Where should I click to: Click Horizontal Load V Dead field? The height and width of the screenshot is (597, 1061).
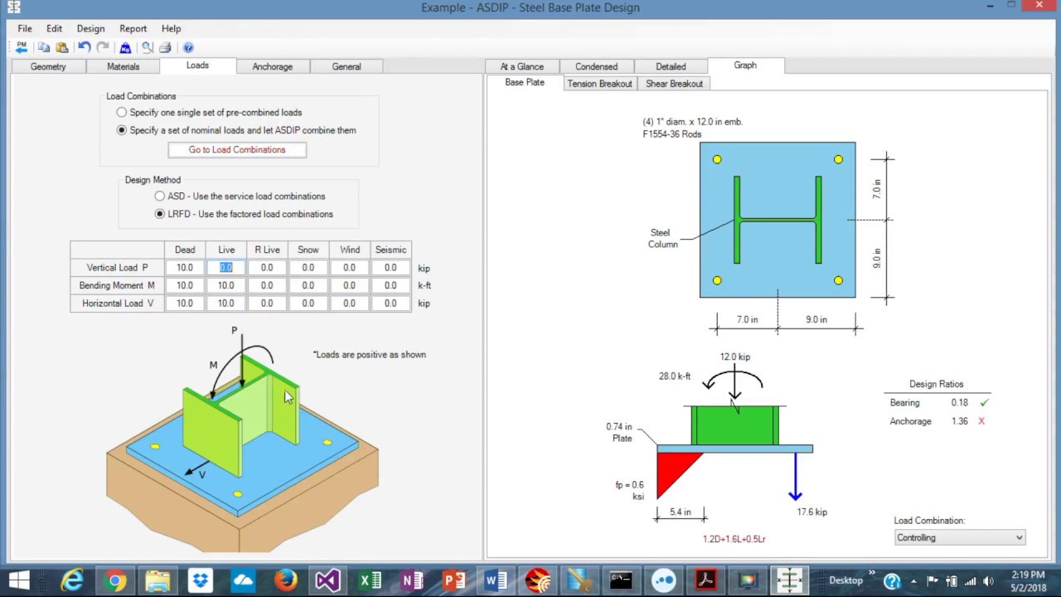(x=185, y=303)
